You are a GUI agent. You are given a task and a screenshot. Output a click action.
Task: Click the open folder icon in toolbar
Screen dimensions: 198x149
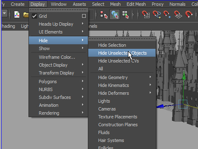[x=26, y=15]
